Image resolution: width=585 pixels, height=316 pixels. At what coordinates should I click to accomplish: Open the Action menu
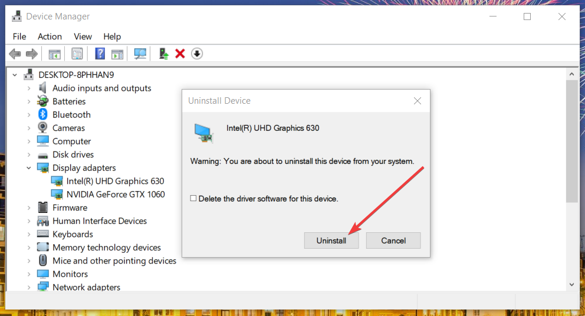[50, 37]
